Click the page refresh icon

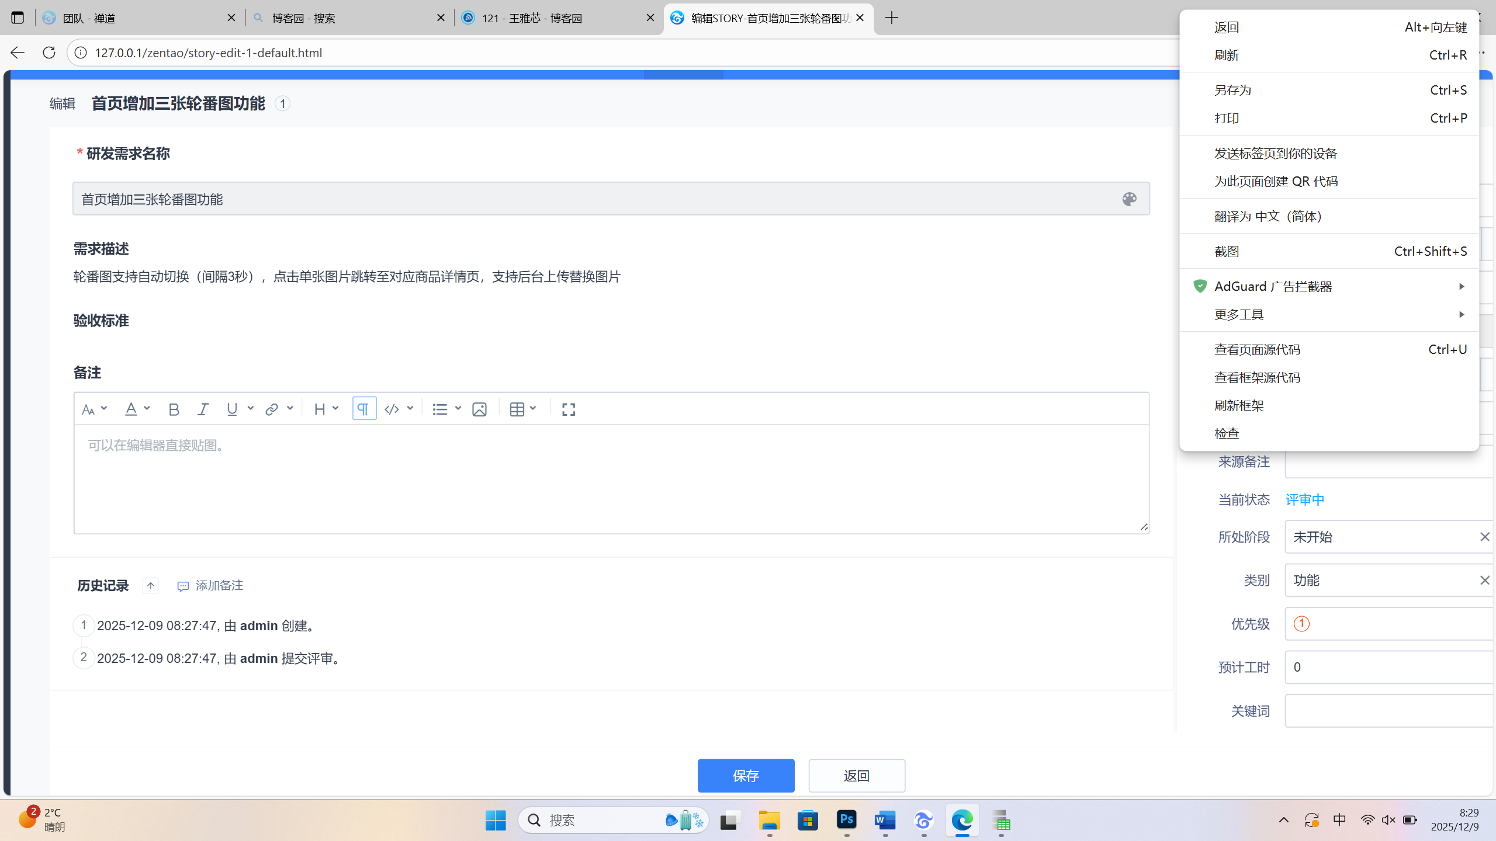[49, 53]
